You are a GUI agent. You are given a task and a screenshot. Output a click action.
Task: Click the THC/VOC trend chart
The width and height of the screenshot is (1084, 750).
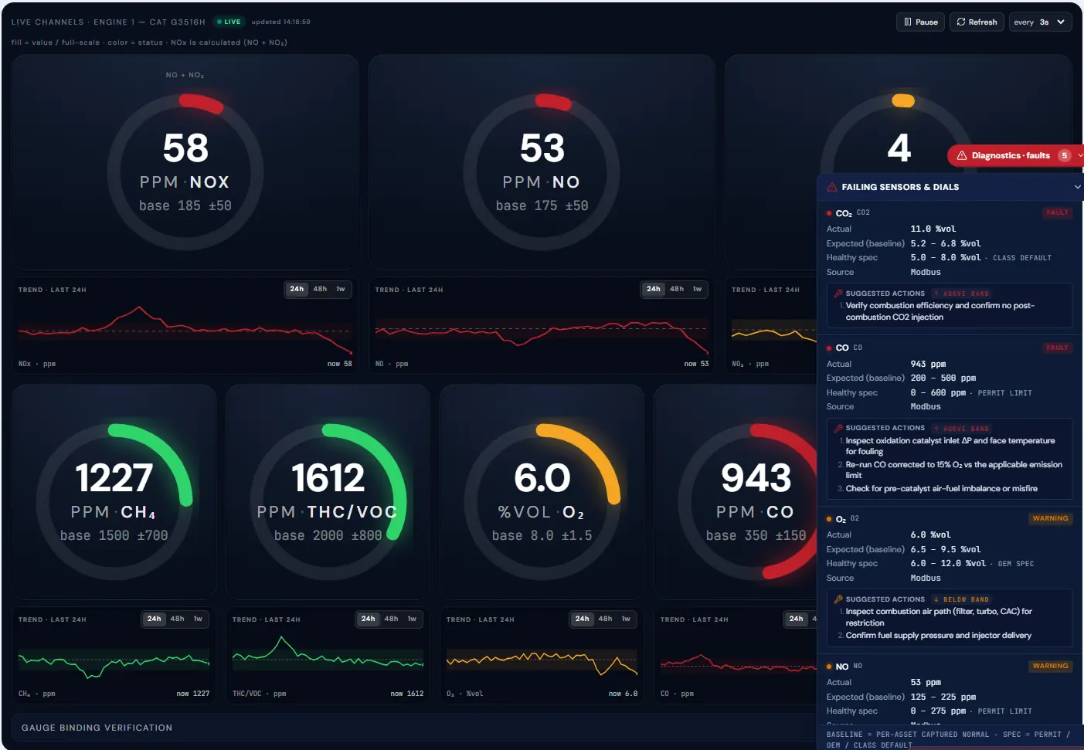[328, 660]
